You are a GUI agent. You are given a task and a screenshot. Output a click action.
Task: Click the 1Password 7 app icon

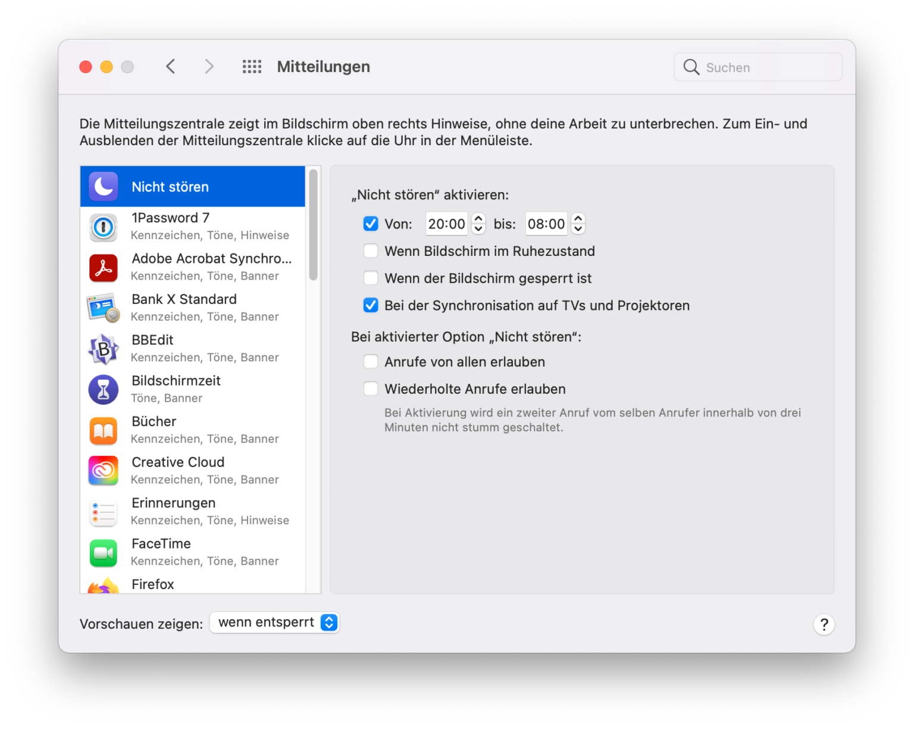coord(103,227)
